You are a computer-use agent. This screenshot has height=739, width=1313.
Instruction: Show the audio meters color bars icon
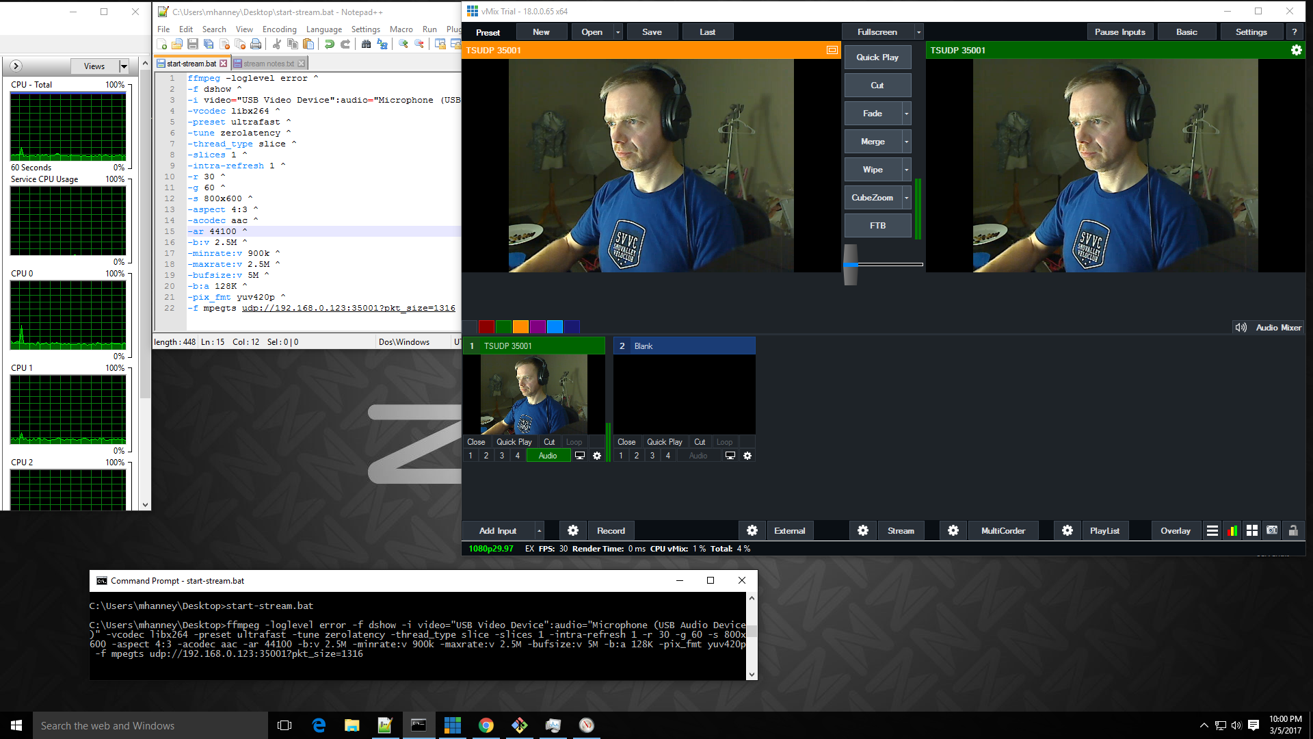tap(1232, 531)
